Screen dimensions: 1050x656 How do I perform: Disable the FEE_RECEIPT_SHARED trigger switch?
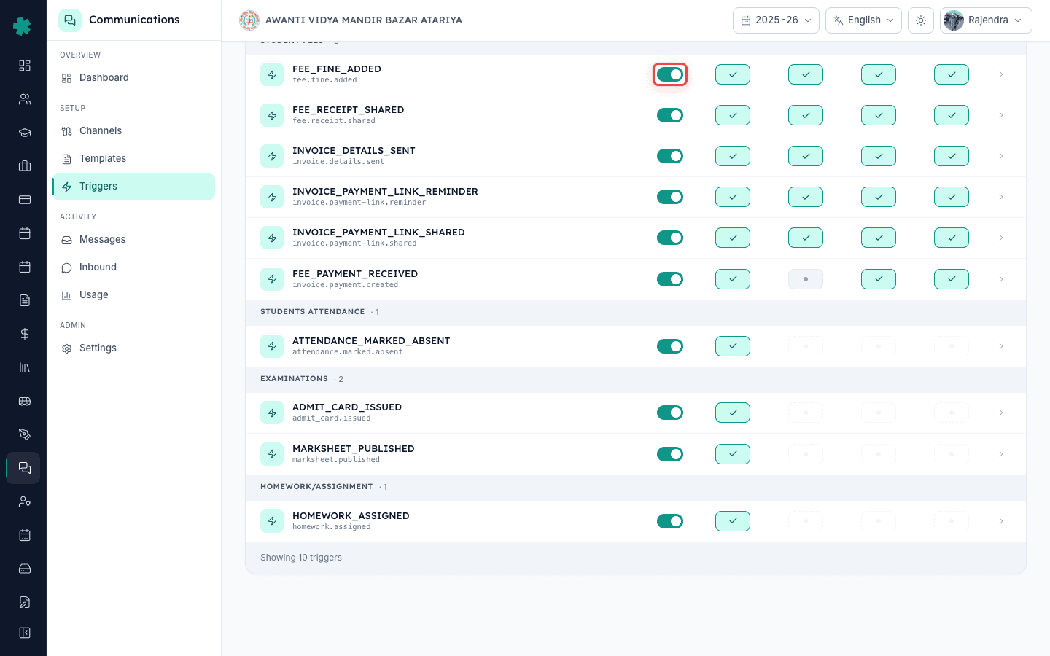670,115
